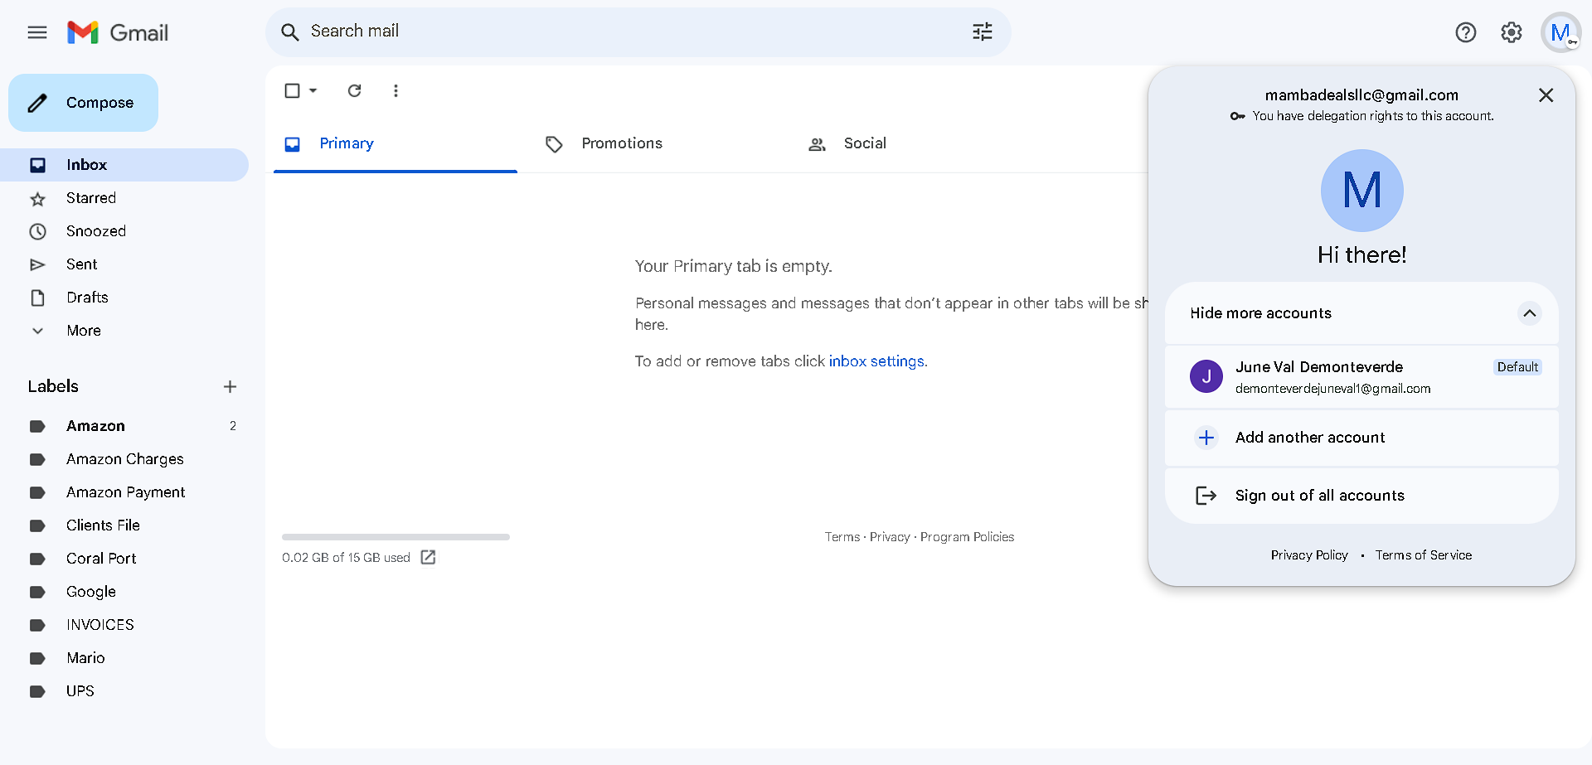Open the Support help icon
The height and width of the screenshot is (765, 1592).
click(1466, 32)
